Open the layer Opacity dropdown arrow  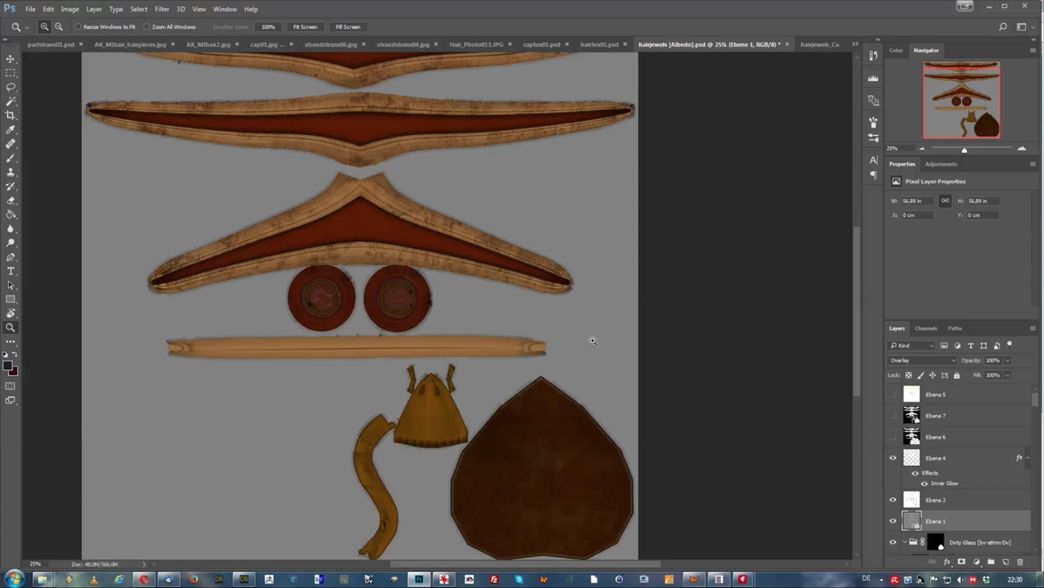(1008, 361)
